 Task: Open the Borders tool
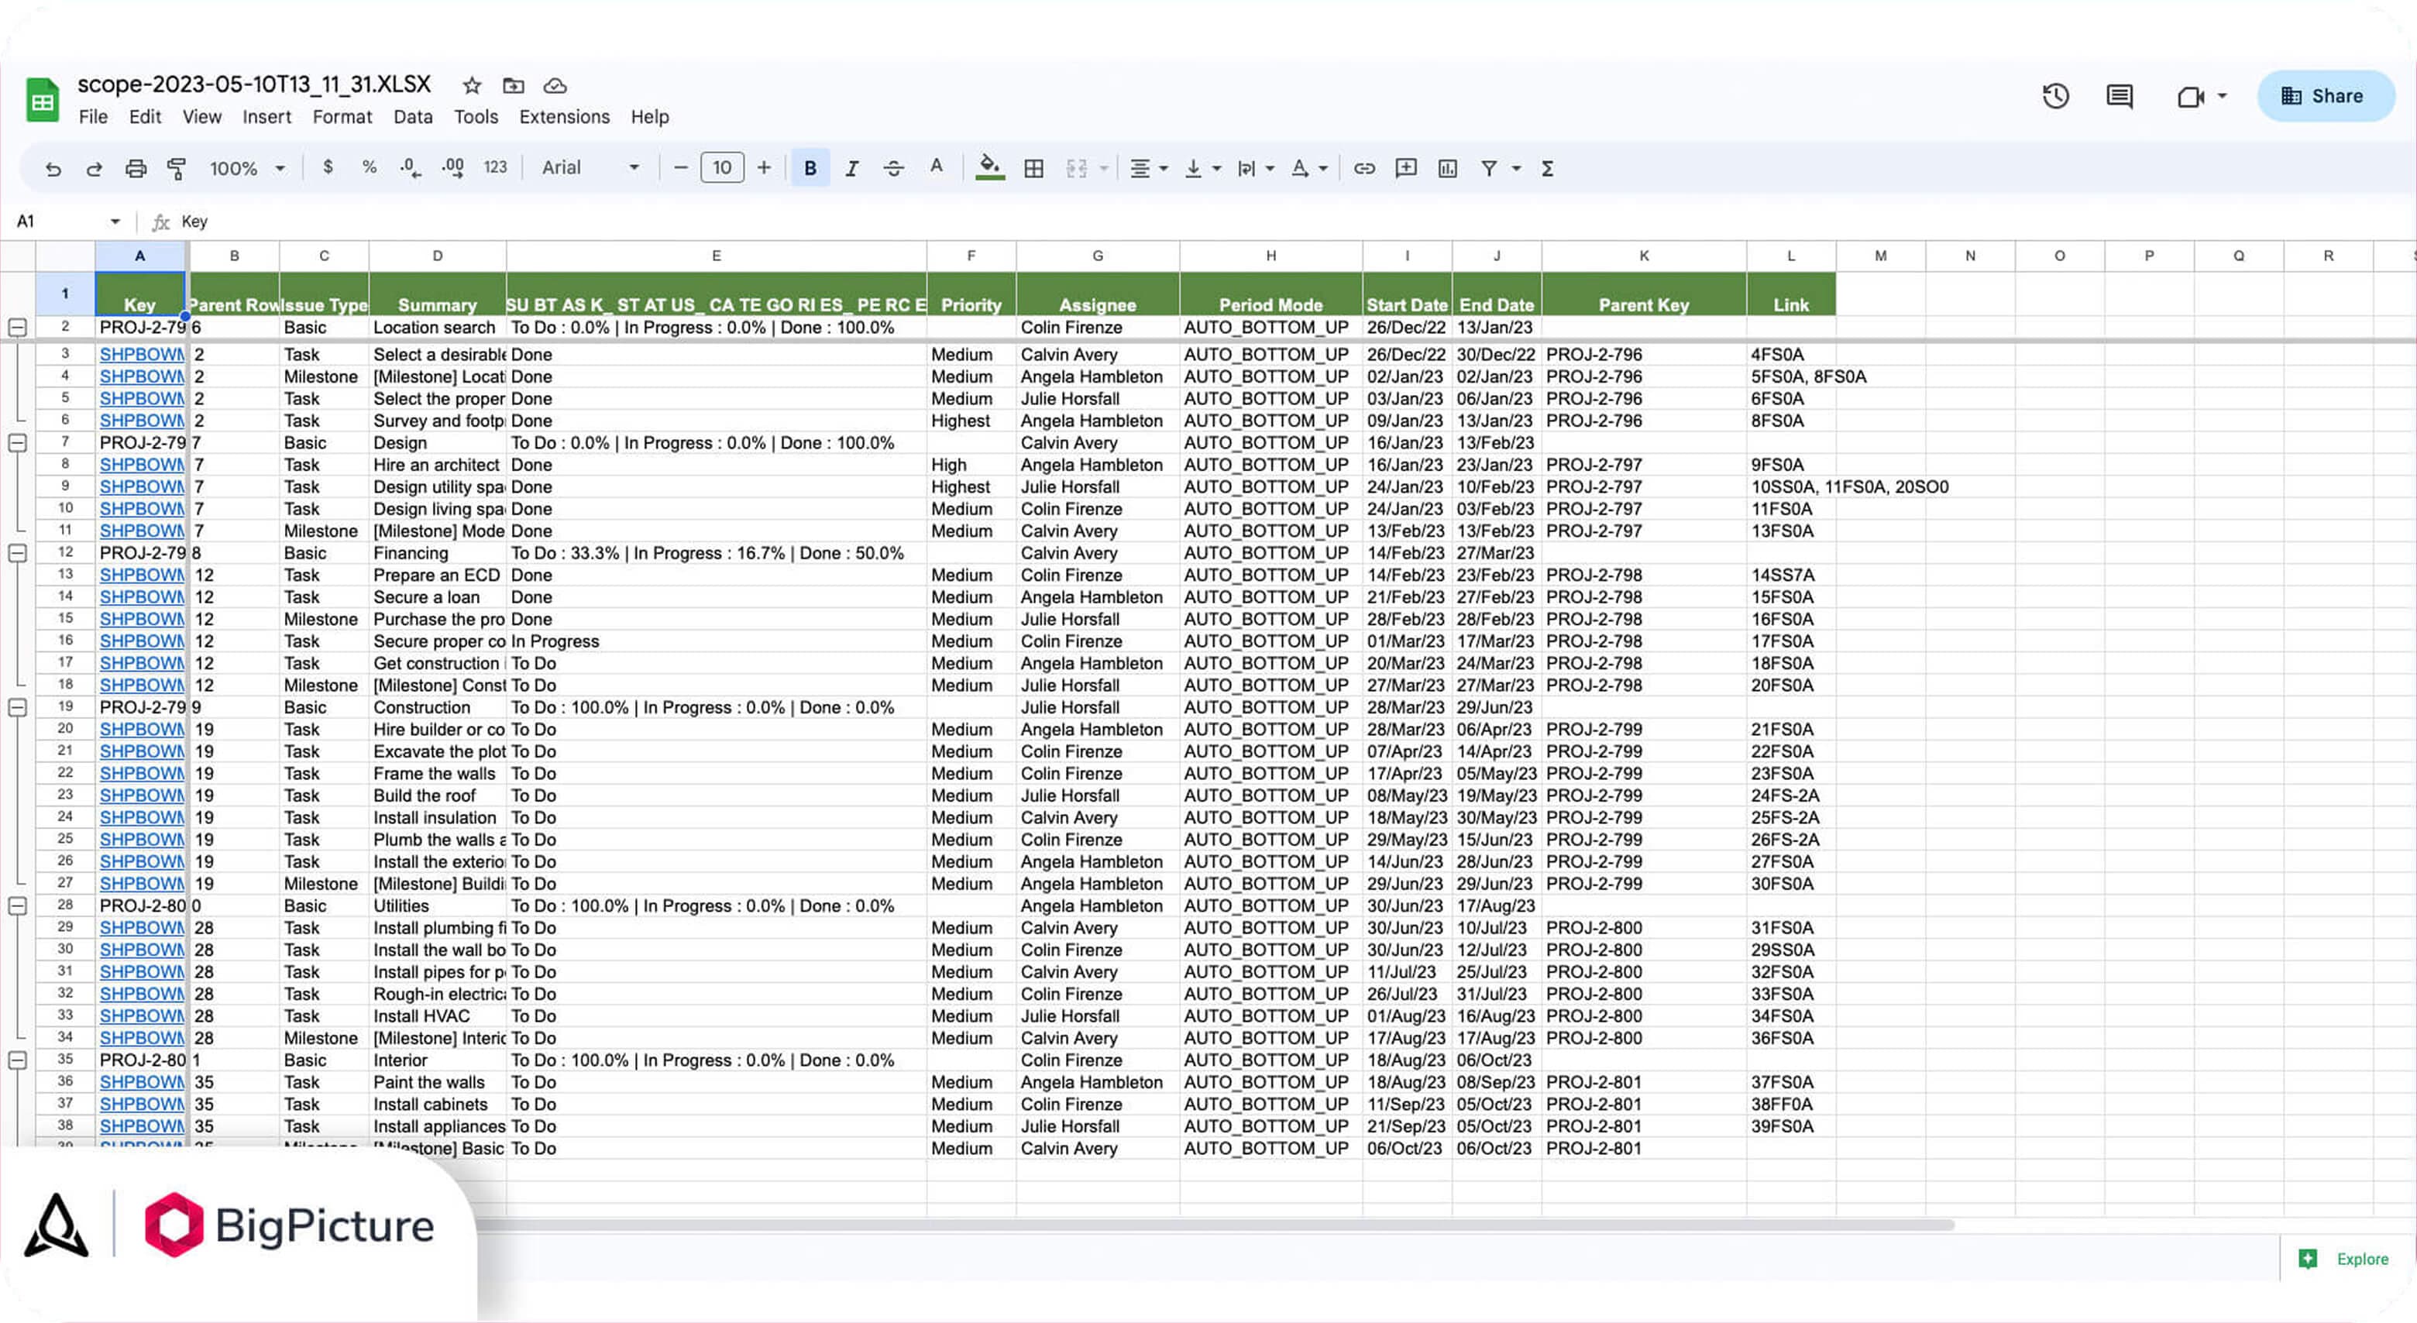1034,169
